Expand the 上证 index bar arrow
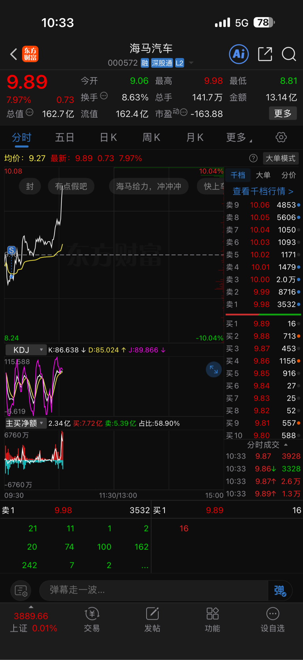Image resolution: width=303 pixels, height=660 pixels. pos(31,607)
